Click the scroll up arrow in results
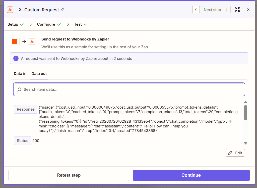This screenshot has height=188, width=257. pos(245,102)
